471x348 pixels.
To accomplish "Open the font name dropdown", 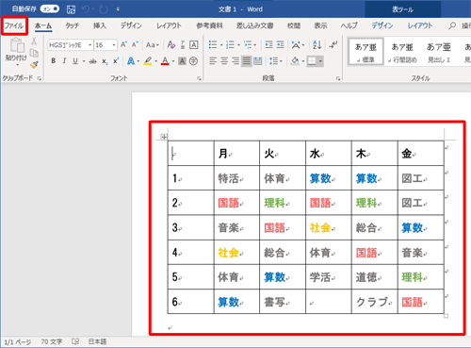I will [x=89, y=45].
